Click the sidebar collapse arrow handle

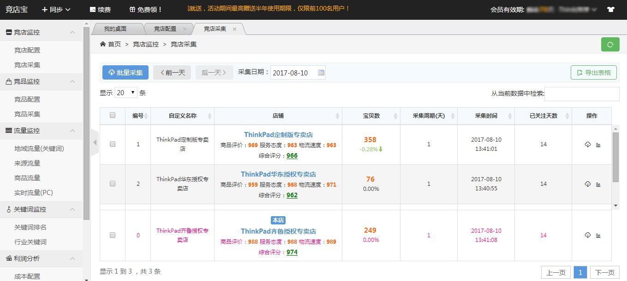coord(95,143)
